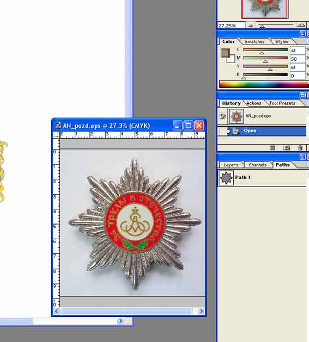Minimize the Layers/Paths panel group
This screenshot has height=342, width=309.
click(x=302, y=157)
